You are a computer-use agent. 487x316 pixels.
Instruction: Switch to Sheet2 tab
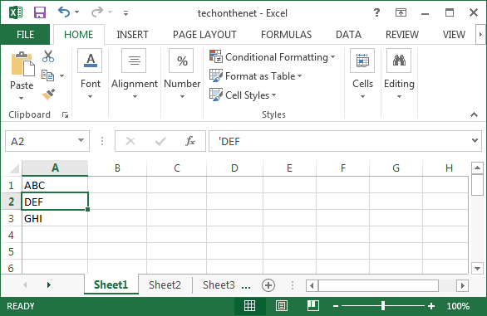[x=165, y=284]
